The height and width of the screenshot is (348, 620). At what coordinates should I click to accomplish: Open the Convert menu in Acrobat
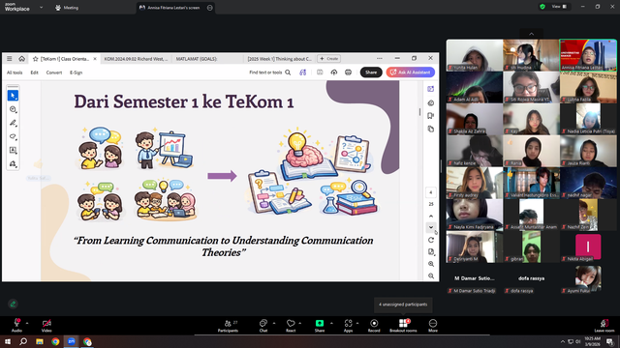54,72
